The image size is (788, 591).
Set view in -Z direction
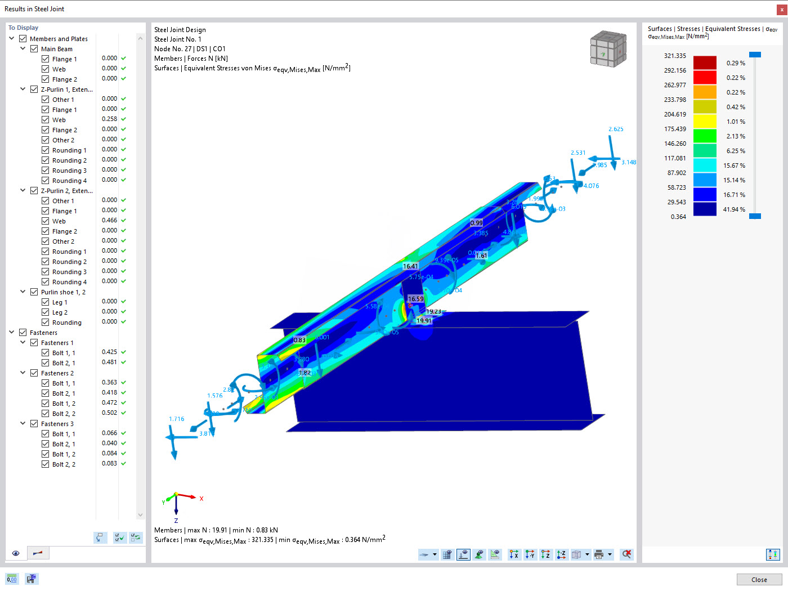(x=561, y=554)
